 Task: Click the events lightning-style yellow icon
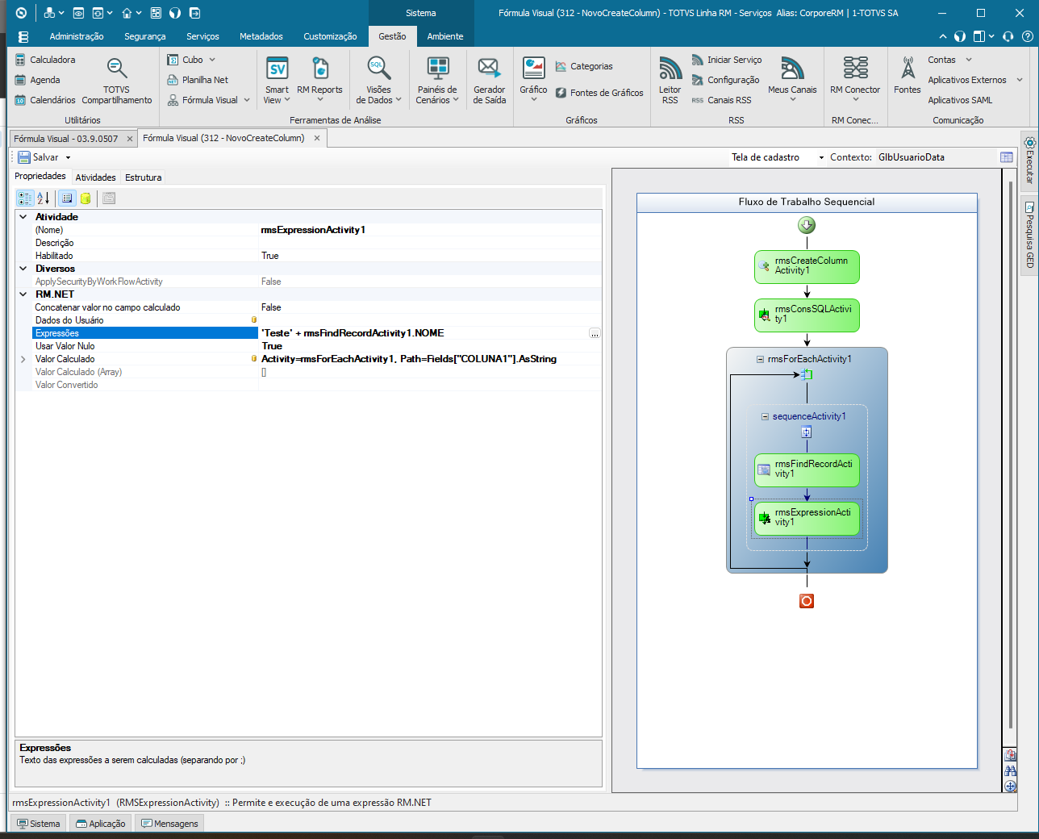pos(86,198)
